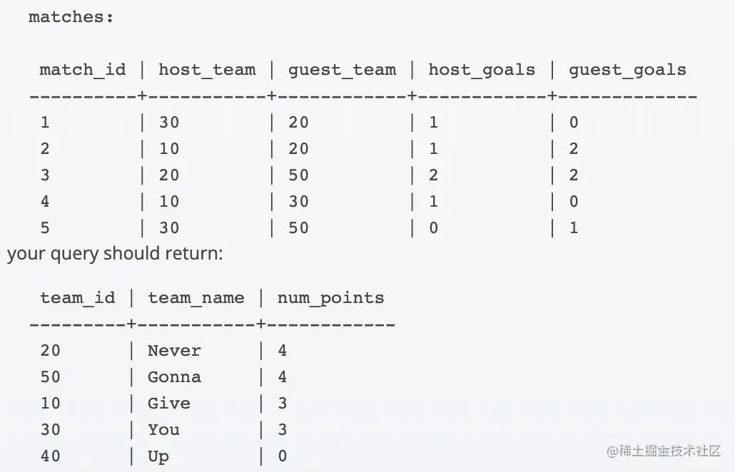
Task: Click num_points value for team Up
Action: click(x=282, y=456)
